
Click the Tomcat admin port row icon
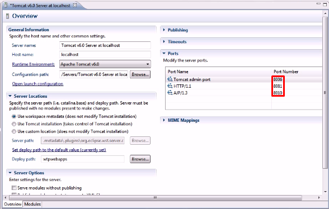pos(170,79)
